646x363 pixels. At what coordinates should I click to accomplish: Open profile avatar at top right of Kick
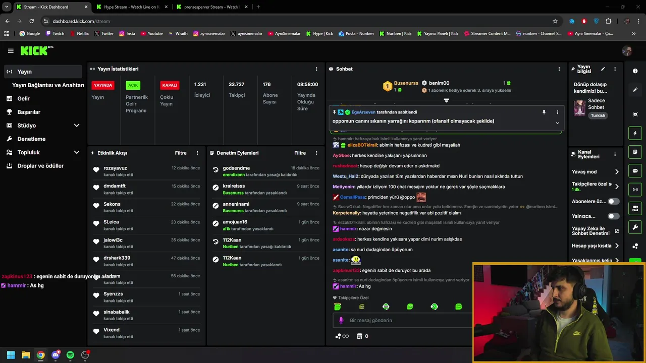click(627, 51)
